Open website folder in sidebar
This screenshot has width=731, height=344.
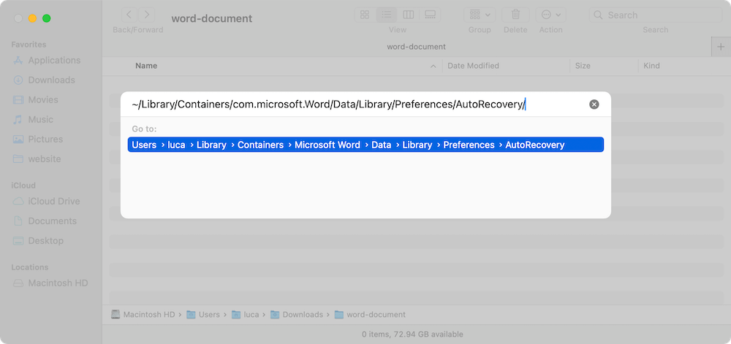[x=45, y=158]
